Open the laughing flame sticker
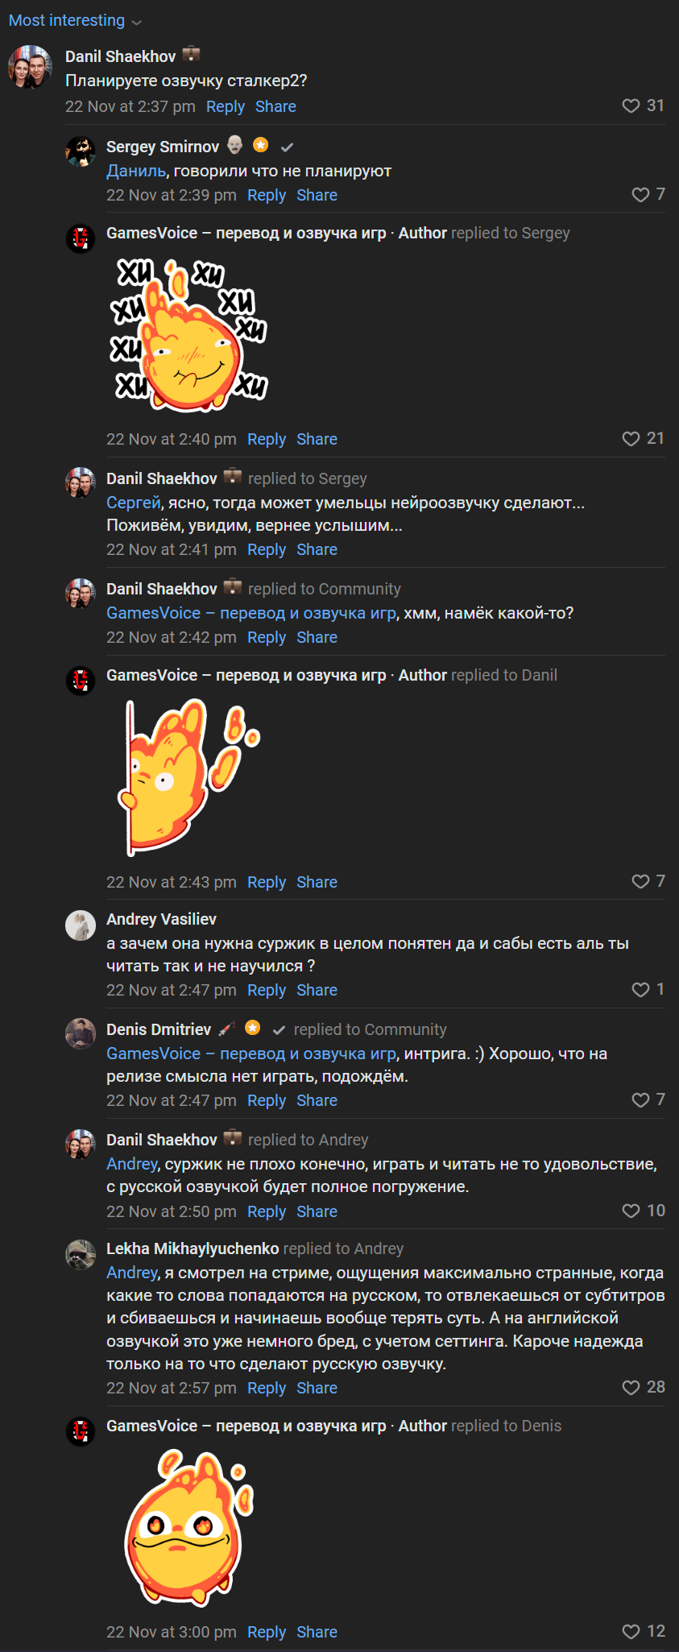679x1652 pixels. click(x=188, y=335)
